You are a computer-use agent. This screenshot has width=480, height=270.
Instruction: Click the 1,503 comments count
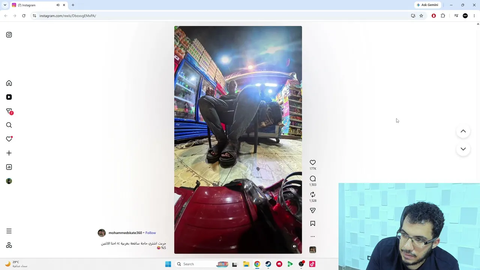pyautogui.click(x=313, y=185)
